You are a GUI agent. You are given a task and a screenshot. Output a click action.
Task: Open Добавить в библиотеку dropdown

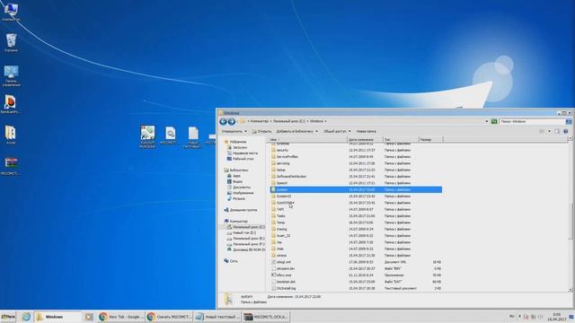[296, 131]
